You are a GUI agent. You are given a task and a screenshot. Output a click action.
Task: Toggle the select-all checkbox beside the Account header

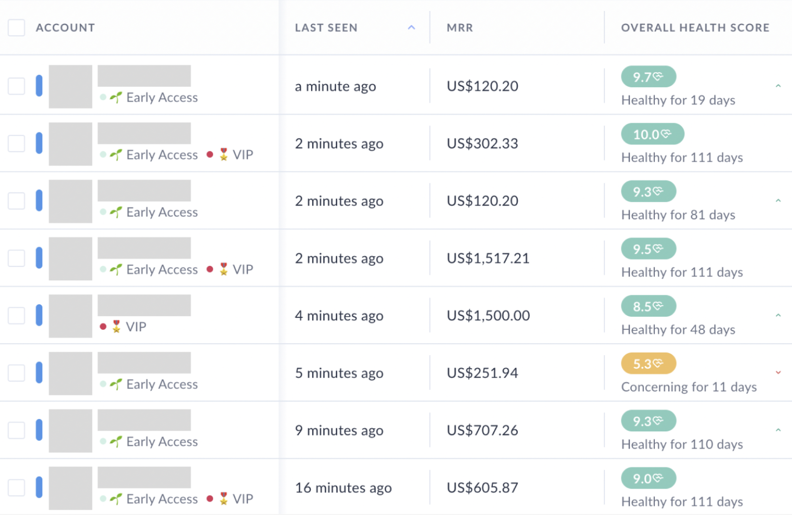coord(16,28)
